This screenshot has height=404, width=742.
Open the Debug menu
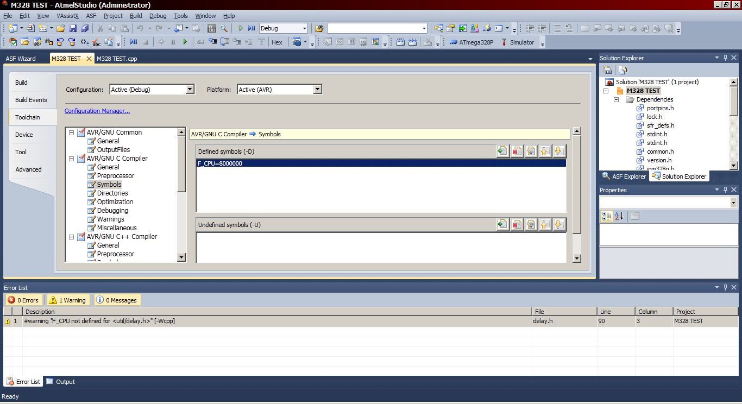pos(158,16)
